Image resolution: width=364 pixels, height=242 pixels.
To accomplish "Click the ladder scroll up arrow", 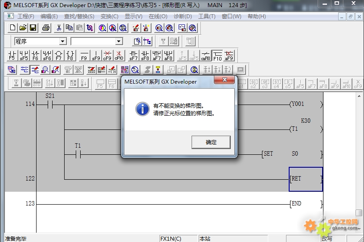I will [359, 96].
